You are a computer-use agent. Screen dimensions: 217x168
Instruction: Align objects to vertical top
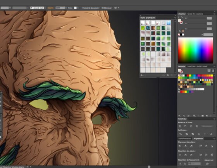point(201,146)
